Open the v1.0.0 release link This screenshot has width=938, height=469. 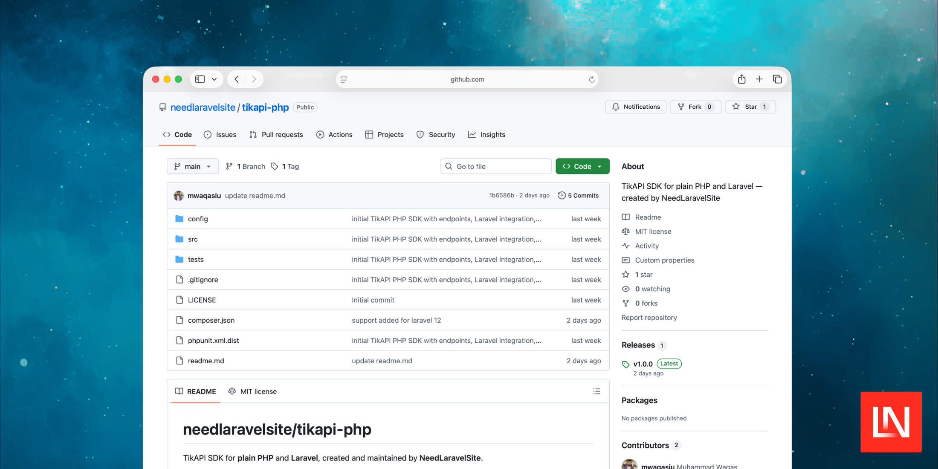coord(642,364)
